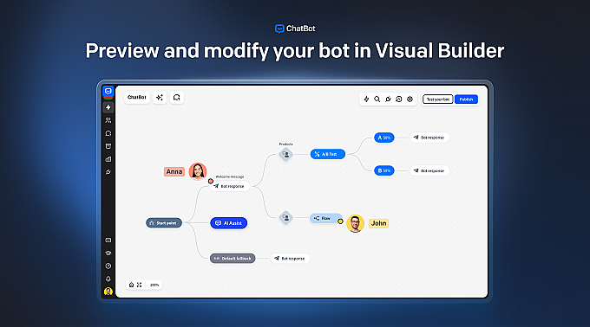Click the home reset view icon near zoom controls
The height and width of the screenshot is (327, 590).
tap(131, 285)
